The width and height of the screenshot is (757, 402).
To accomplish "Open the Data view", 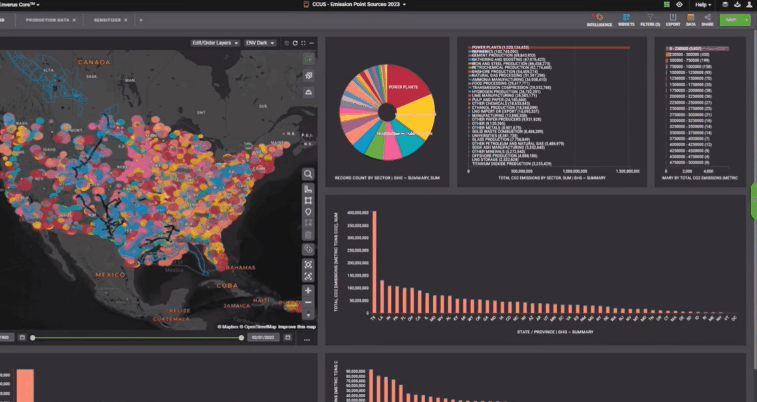I will pos(690,19).
